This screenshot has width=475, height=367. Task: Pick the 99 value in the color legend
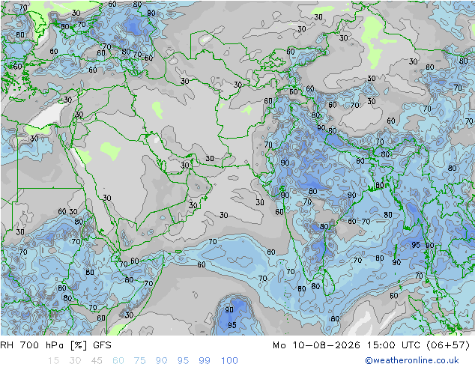tap(205, 361)
